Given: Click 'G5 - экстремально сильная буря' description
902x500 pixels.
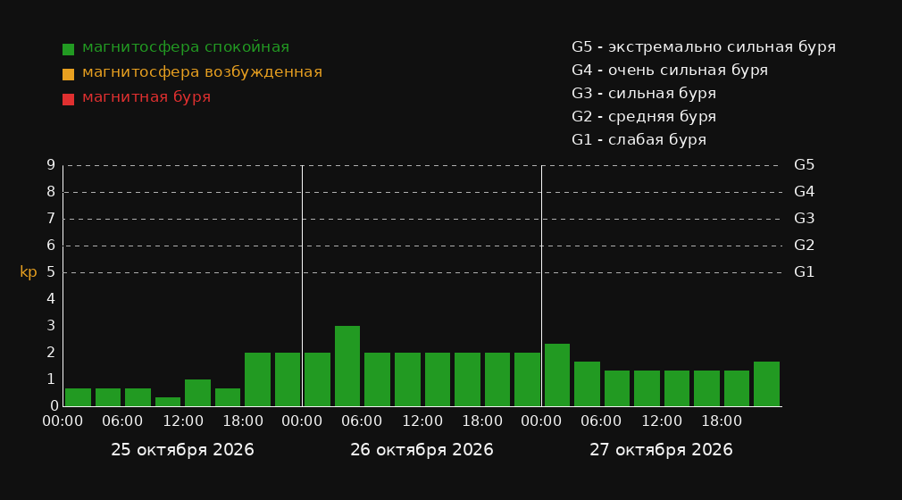Looking at the screenshot, I should 704,47.
